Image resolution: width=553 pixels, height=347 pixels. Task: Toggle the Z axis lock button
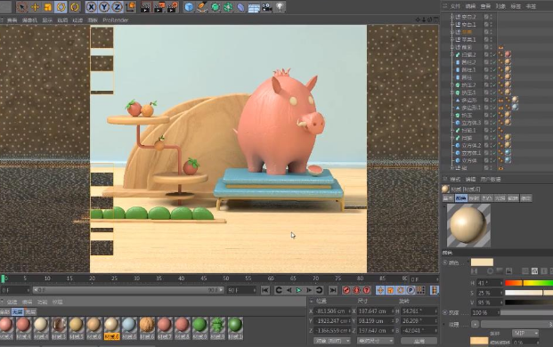pos(117,7)
